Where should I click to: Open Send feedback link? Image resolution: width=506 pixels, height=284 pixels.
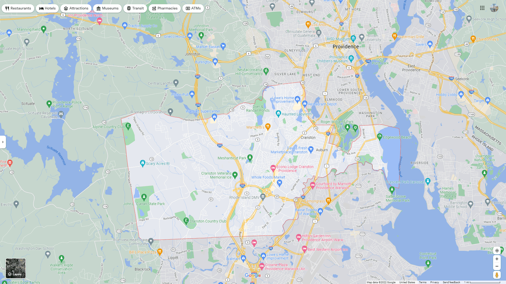[451, 282]
